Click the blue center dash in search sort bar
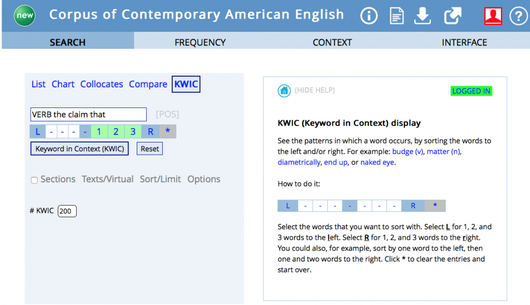This screenshot has height=305, width=530. tap(85, 131)
